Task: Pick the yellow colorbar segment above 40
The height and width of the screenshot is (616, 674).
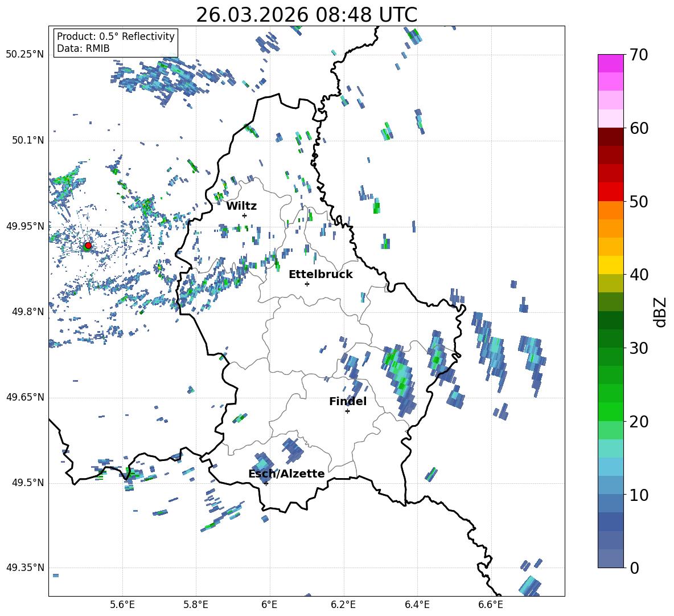Action: (x=611, y=265)
